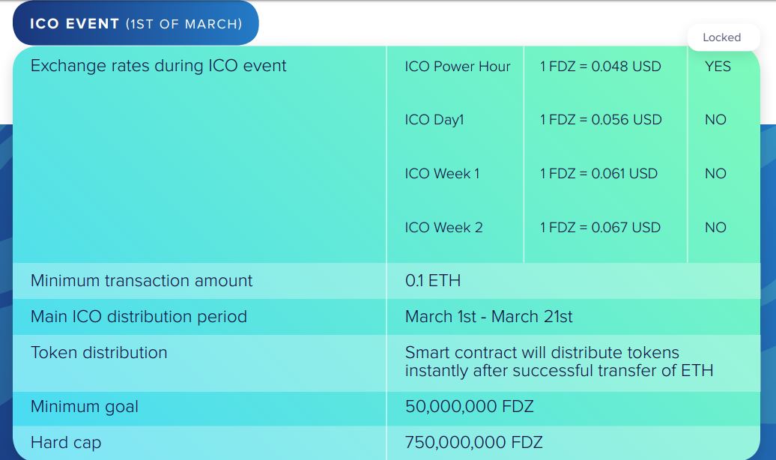776x460 pixels.
Task: Click the March 1st - March 21st period
Action: tap(488, 317)
